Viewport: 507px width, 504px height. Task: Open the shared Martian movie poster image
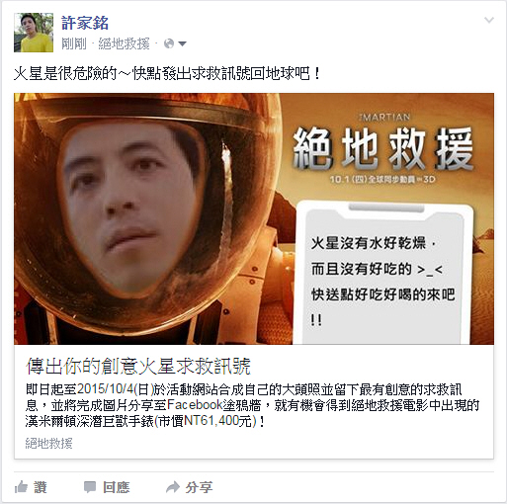[x=254, y=218]
